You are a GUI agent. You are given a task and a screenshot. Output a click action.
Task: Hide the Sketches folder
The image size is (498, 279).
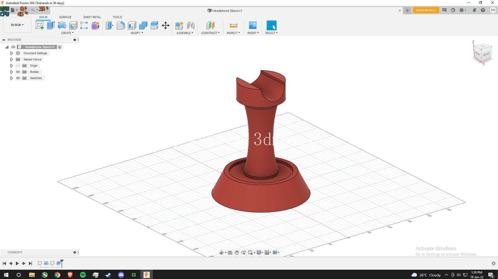(18, 78)
